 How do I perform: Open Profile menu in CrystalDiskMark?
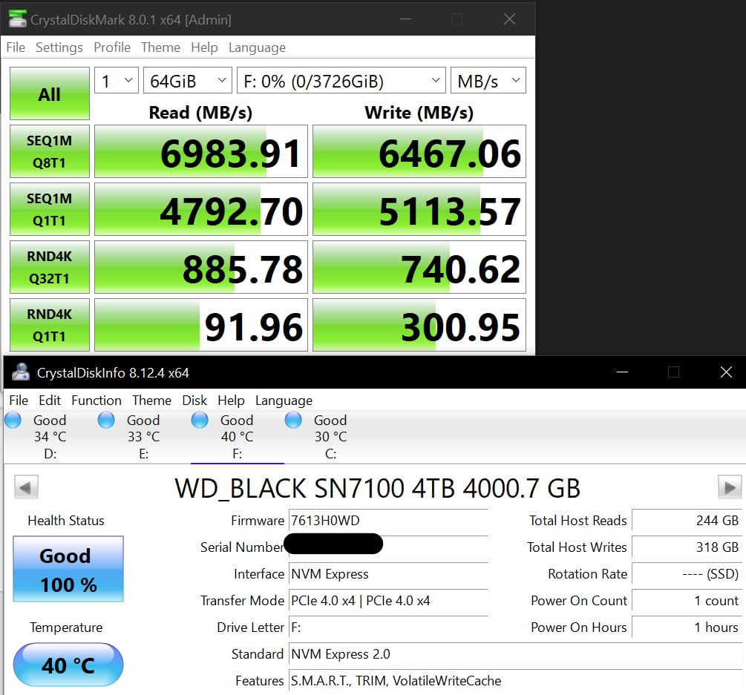(112, 47)
